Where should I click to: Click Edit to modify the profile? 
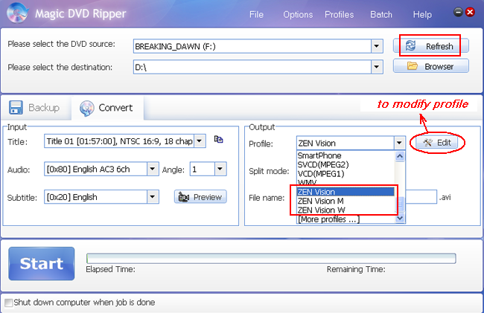coord(437,143)
